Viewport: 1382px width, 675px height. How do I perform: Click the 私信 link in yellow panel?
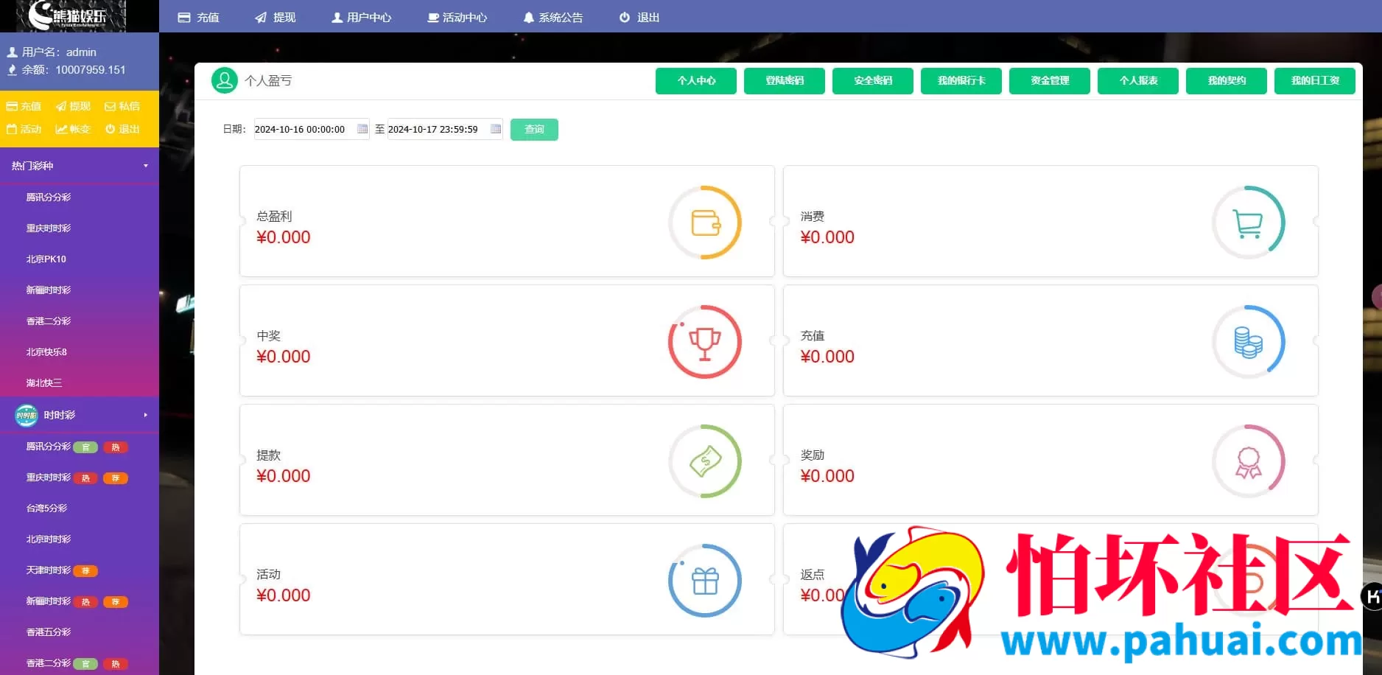[122, 106]
